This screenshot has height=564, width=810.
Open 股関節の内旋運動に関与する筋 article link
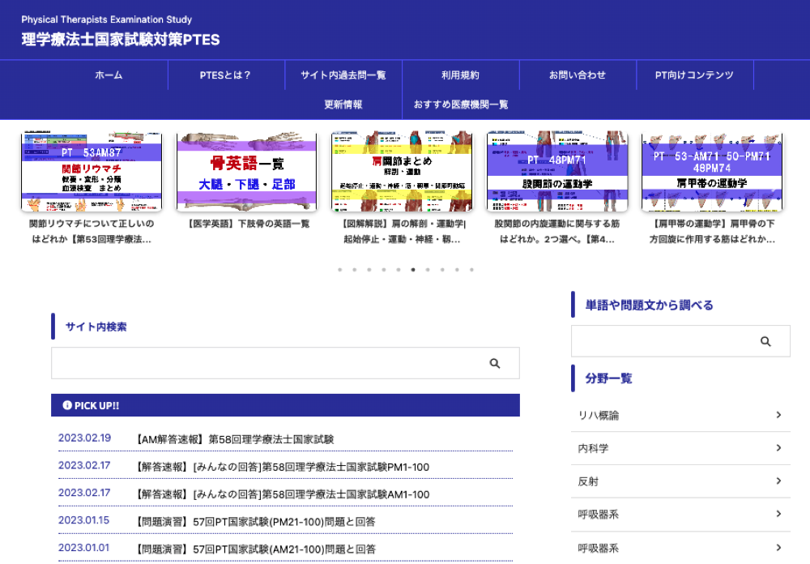tap(557, 231)
